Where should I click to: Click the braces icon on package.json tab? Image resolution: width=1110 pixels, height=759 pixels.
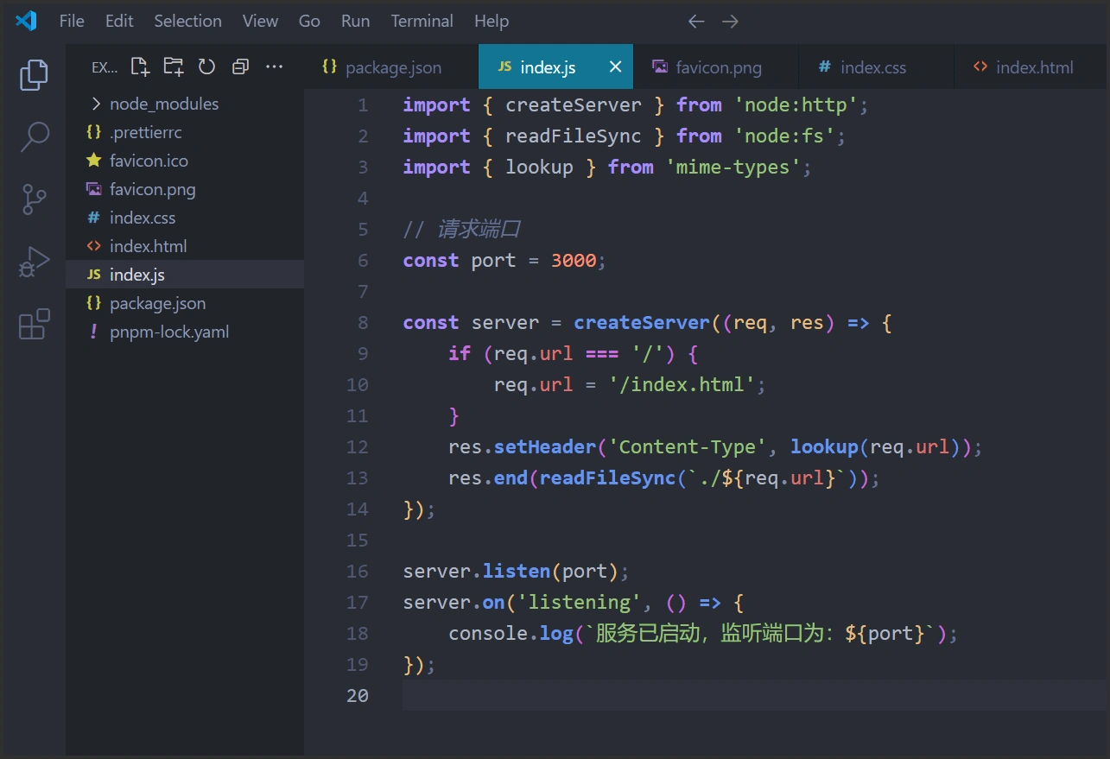click(329, 66)
